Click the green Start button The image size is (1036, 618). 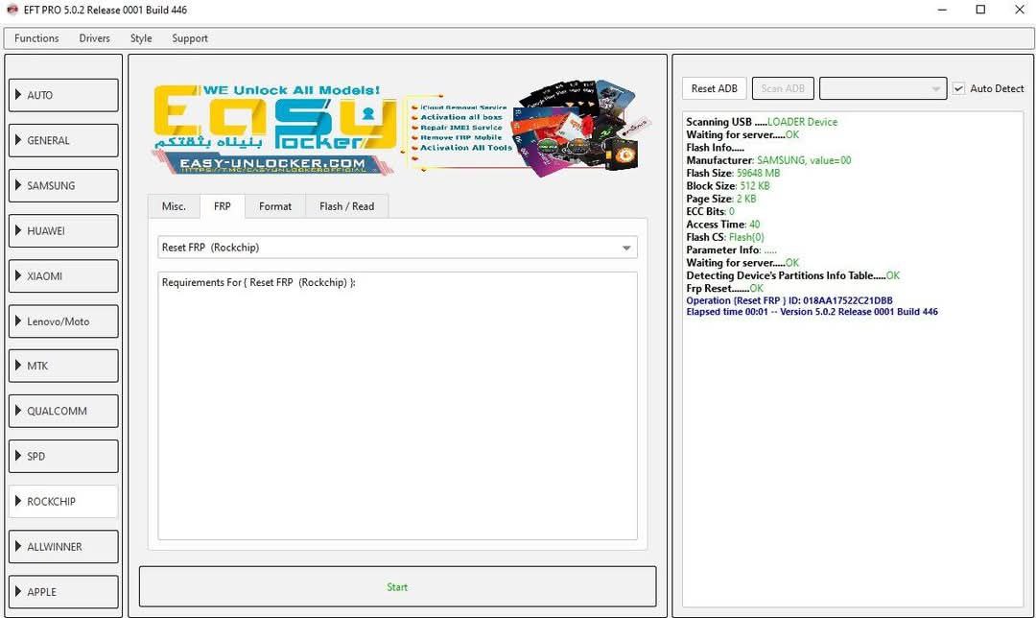(398, 587)
